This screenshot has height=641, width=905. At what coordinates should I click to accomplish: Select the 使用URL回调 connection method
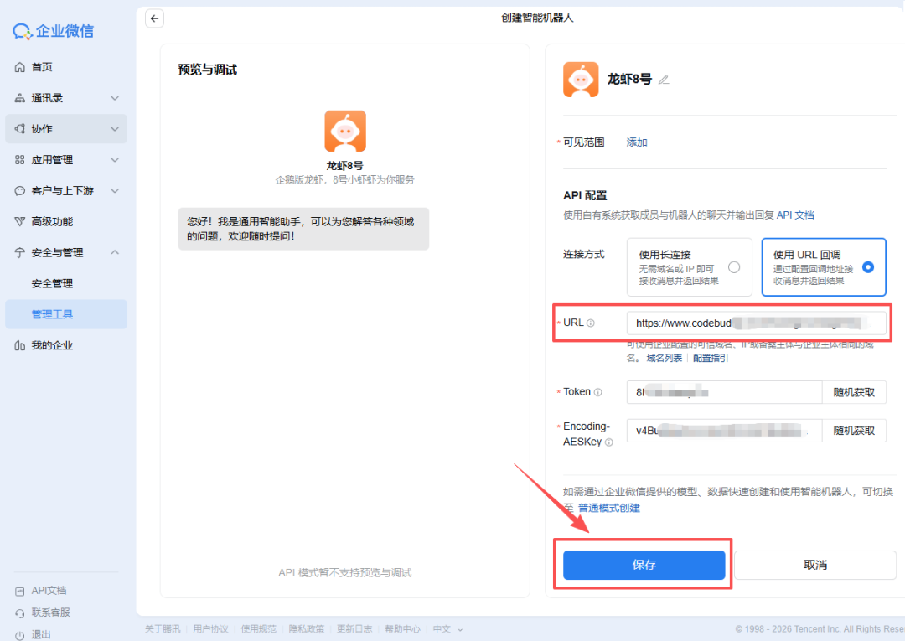pos(824,268)
